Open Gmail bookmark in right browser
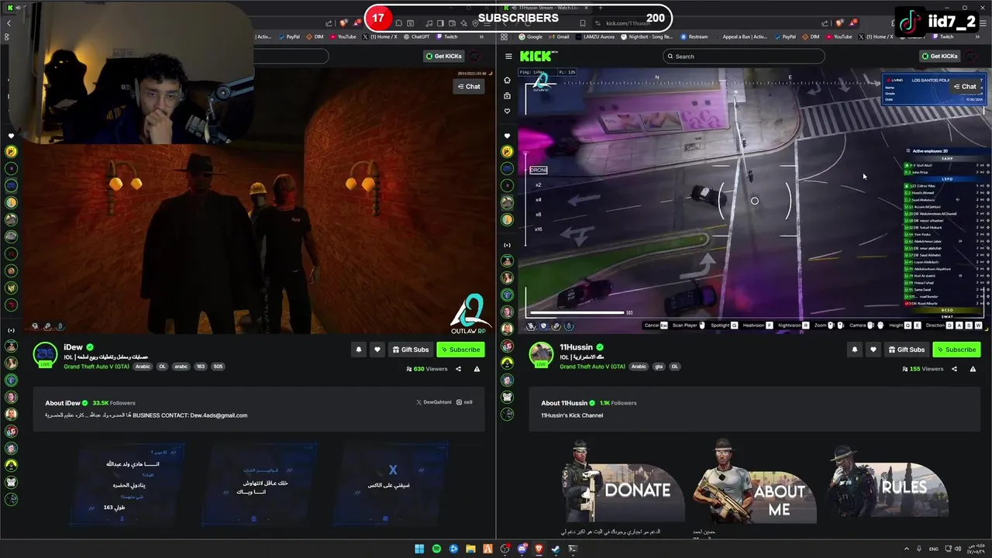This screenshot has height=558, width=992. (x=560, y=36)
